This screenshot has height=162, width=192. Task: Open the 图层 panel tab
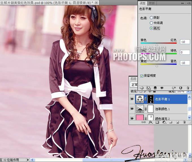click(x=133, y=79)
